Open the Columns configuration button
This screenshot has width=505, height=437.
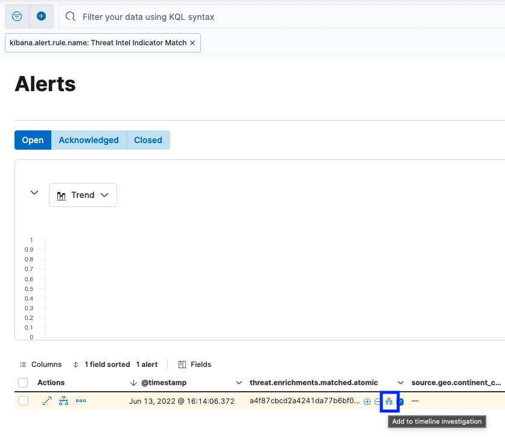(x=40, y=364)
